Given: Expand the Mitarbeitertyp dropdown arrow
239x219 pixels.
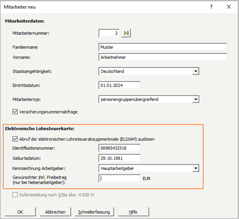Looking at the screenshot, I should click(196, 100).
